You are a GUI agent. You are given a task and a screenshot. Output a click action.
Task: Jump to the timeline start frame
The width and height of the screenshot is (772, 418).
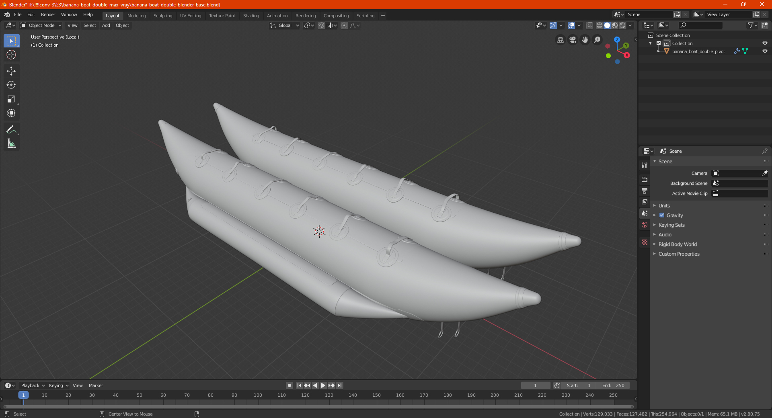[x=299, y=385]
